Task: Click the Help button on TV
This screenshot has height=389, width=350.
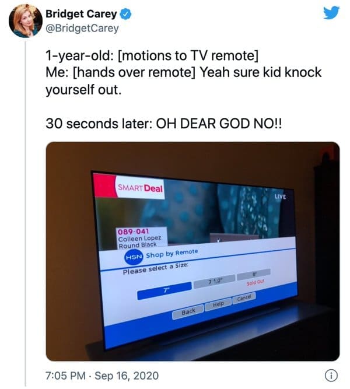Action: tap(218, 304)
